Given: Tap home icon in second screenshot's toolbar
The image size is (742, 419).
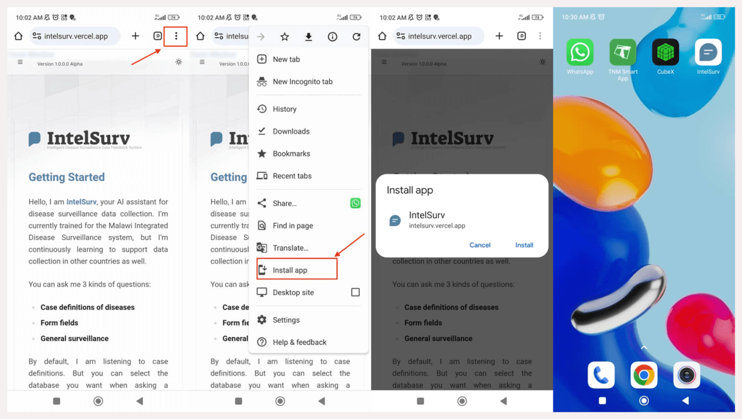Looking at the screenshot, I should click(x=200, y=36).
